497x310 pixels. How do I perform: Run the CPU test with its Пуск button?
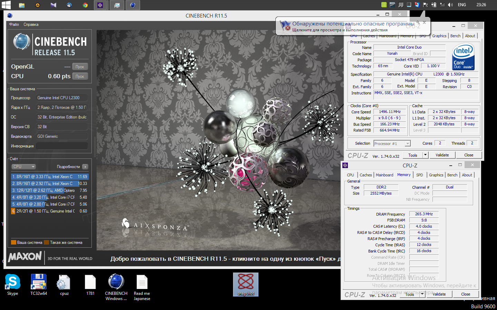coord(80,76)
